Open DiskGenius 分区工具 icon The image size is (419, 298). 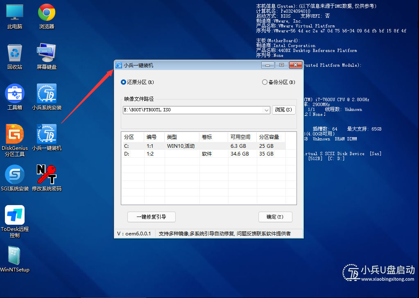(15, 140)
